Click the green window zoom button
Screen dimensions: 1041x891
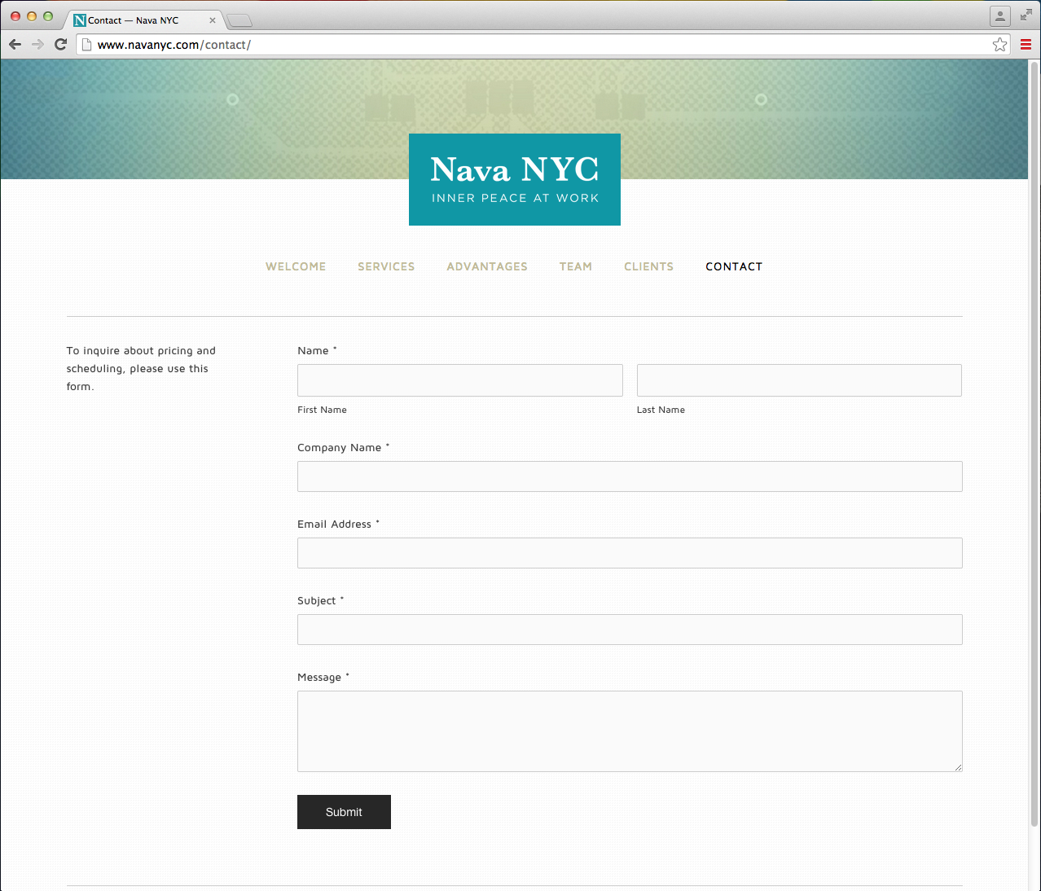[x=48, y=16]
